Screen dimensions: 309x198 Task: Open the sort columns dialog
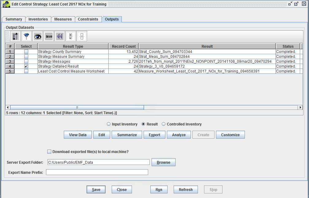coord(15,36)
